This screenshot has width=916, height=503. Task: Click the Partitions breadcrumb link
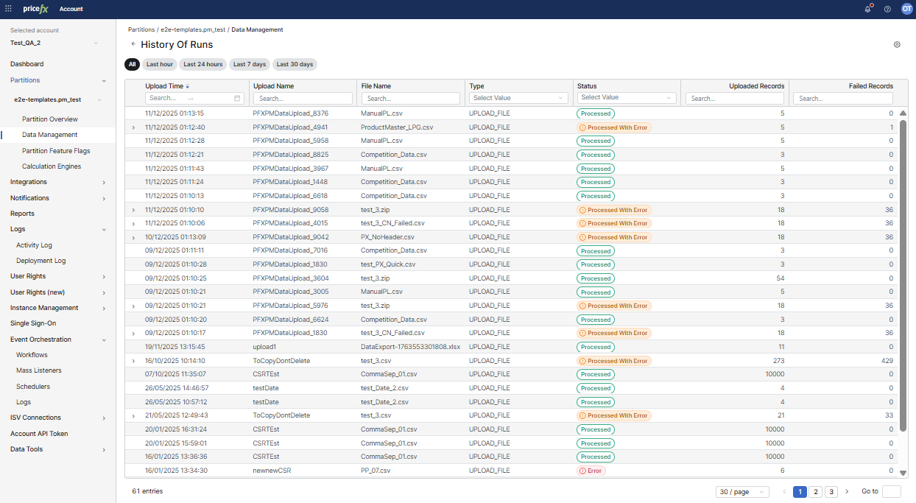tap(141, 30)
